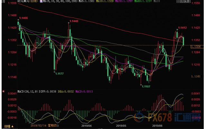Click the MA5:1.1361 value
Image resolution: width=206 pixels, height=129 pixels.
(x=86, y=1)
